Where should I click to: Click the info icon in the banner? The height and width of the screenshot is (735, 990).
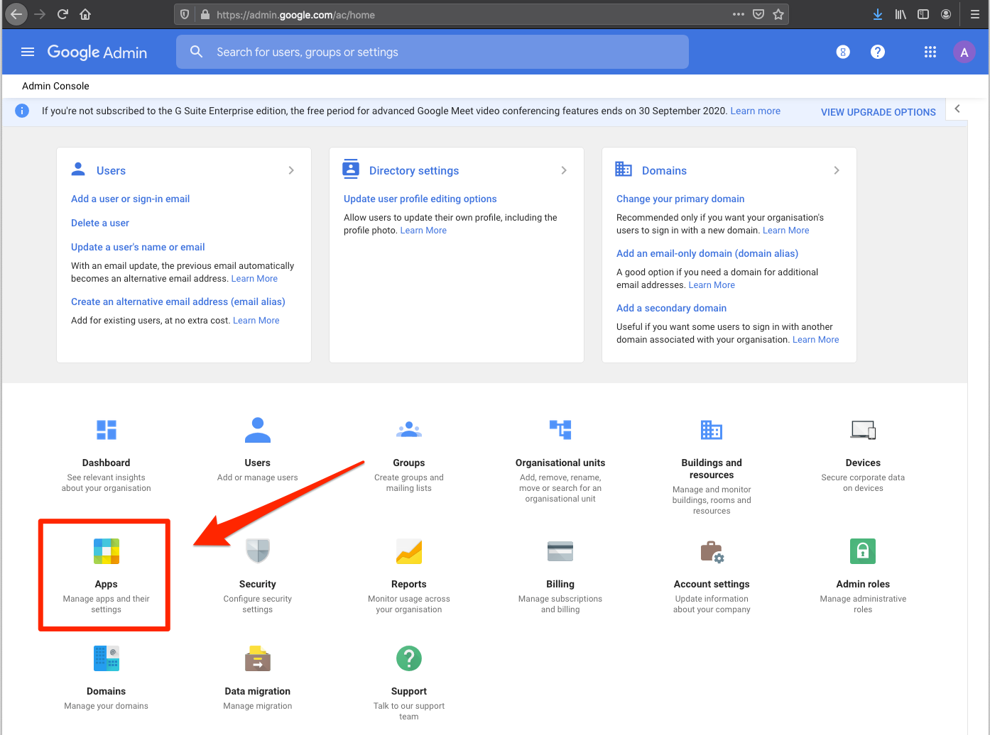point(22,111)
